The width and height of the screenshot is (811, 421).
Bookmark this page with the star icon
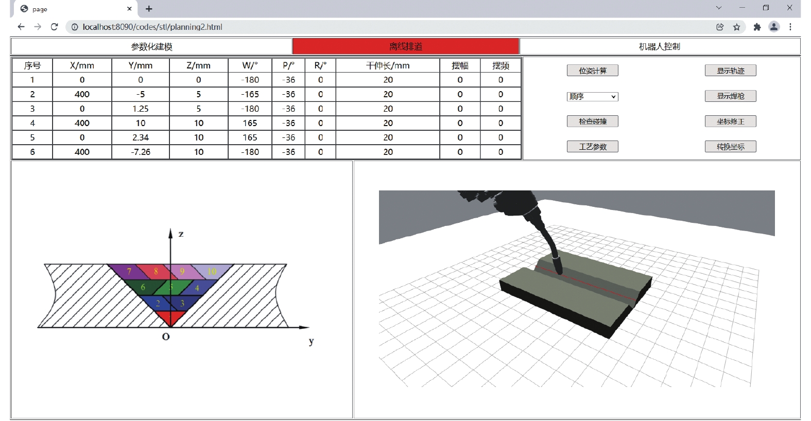(737, 27)
